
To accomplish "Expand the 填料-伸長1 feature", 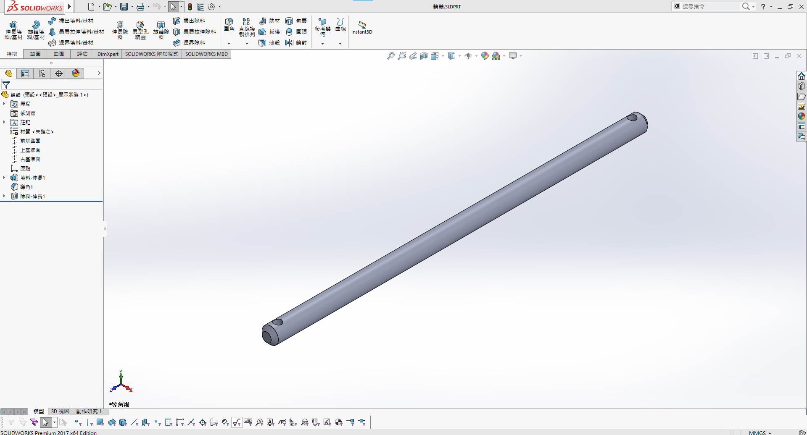I will 4,178.
